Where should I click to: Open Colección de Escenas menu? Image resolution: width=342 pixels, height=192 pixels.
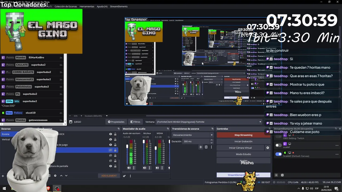[66, 6]
